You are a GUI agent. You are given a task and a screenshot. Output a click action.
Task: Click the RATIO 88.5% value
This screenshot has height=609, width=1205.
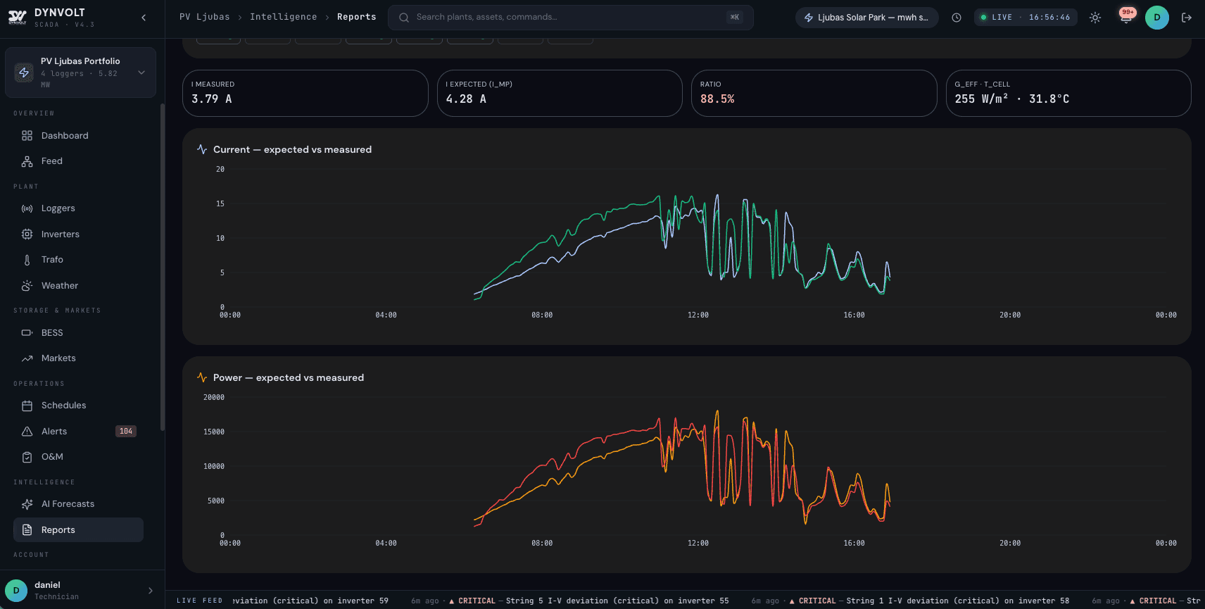pyautogui.click(x=717, y=99)
